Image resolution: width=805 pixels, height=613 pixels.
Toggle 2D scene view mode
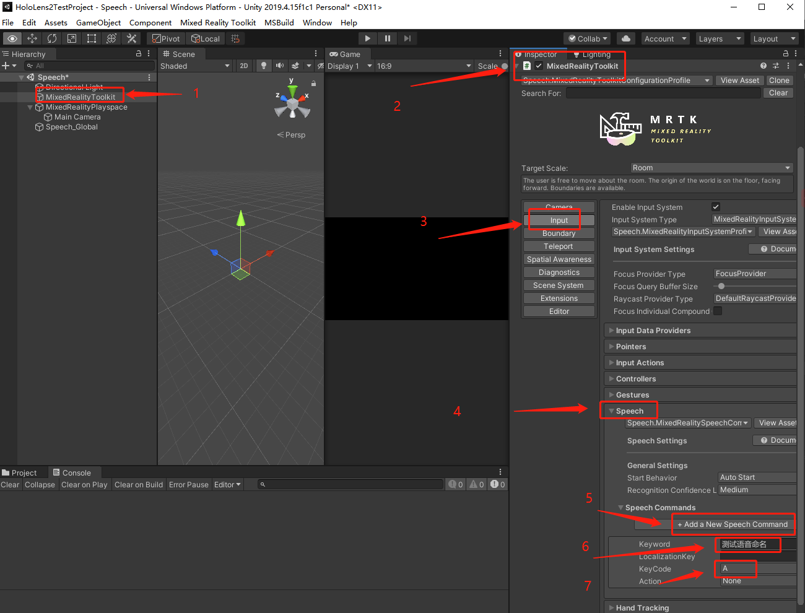click(x=244, y=66)
